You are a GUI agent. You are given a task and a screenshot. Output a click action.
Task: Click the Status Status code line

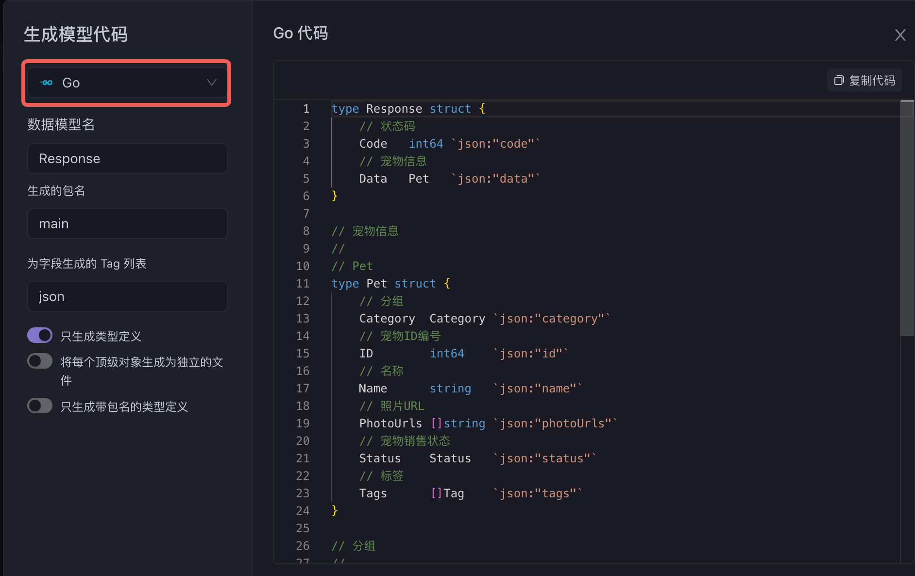(478, 458)
